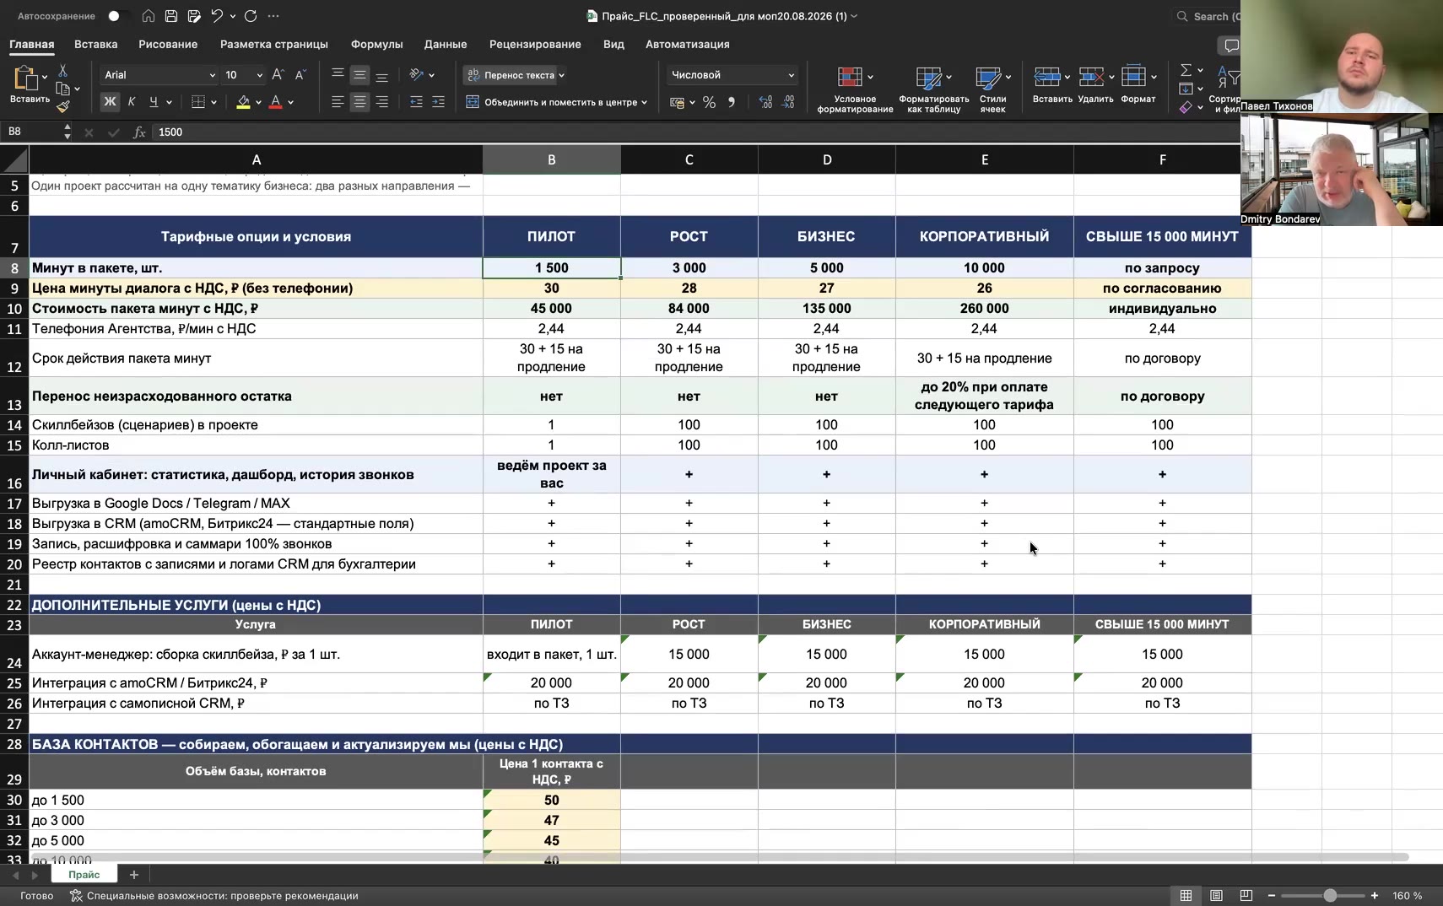Viewport: 1443px width, 906px height.
Task: Open Cell styles (Стили ячеек)
Action: [x=992, y=89]
